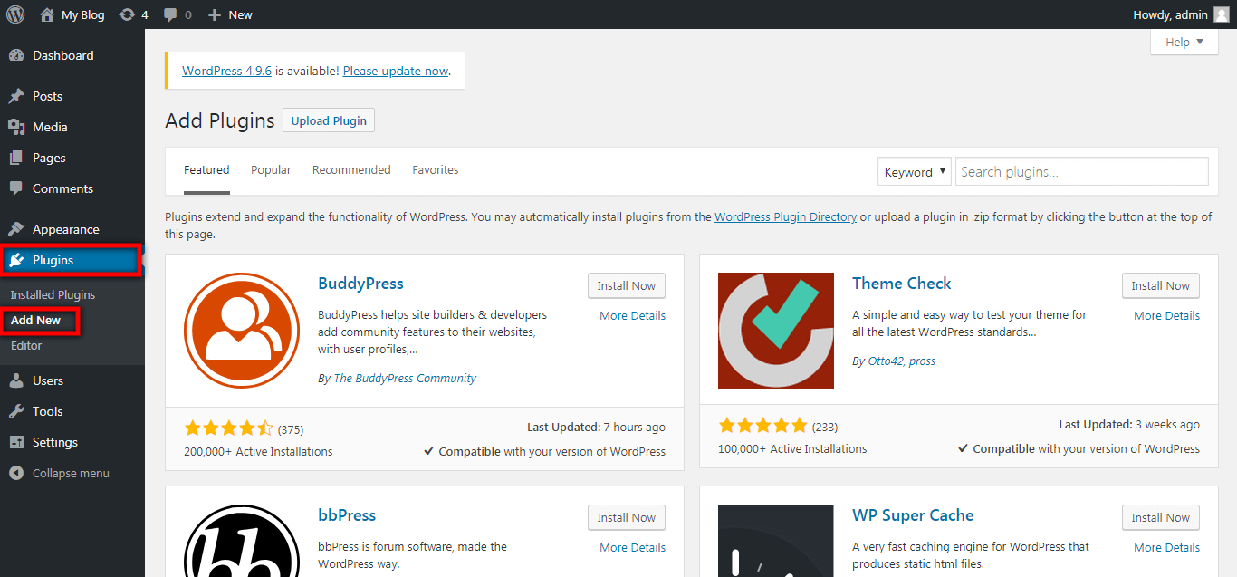Viewport: 1237px width, 577px height.
Task: Switch to the Favorites tab
Action: (x=436, y=169)
